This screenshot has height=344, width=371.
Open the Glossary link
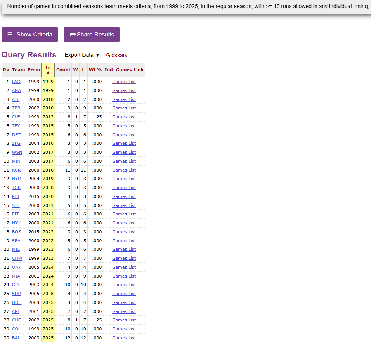(117, 55)
